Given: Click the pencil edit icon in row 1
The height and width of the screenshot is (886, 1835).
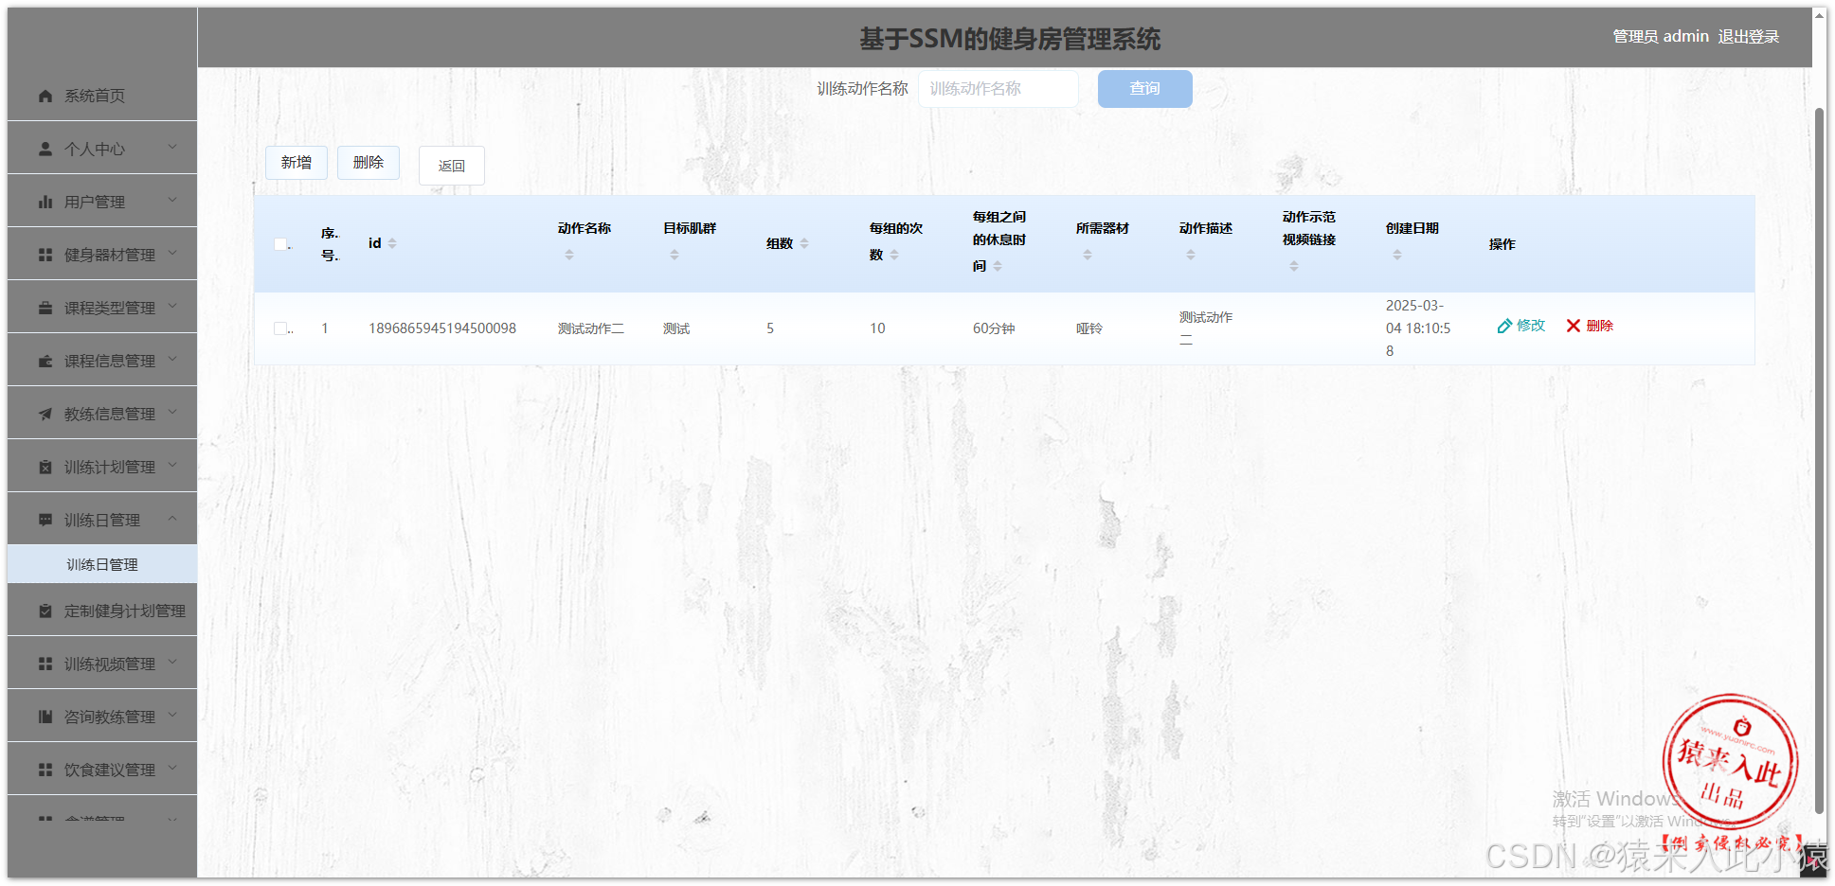Looking at the screenshot, I should point(1504,326).
